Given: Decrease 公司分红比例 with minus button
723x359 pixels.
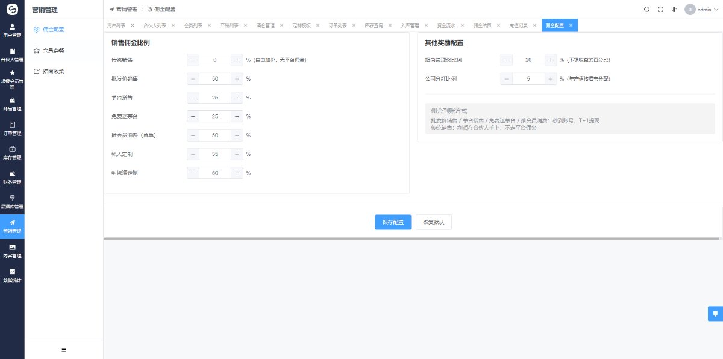Looking at the screenshot, I should [507, 79].
